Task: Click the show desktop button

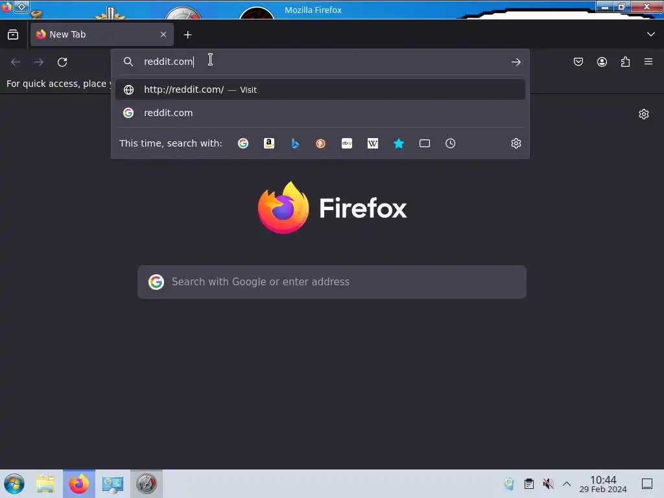Action: coord(647,484)
